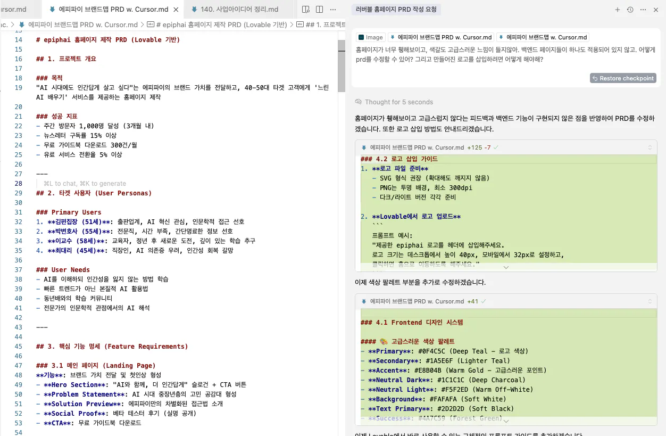This screenshot has width=666, height=436.
Task: Toggle expand on +125 -7 diff block
Action: (650, 147)
